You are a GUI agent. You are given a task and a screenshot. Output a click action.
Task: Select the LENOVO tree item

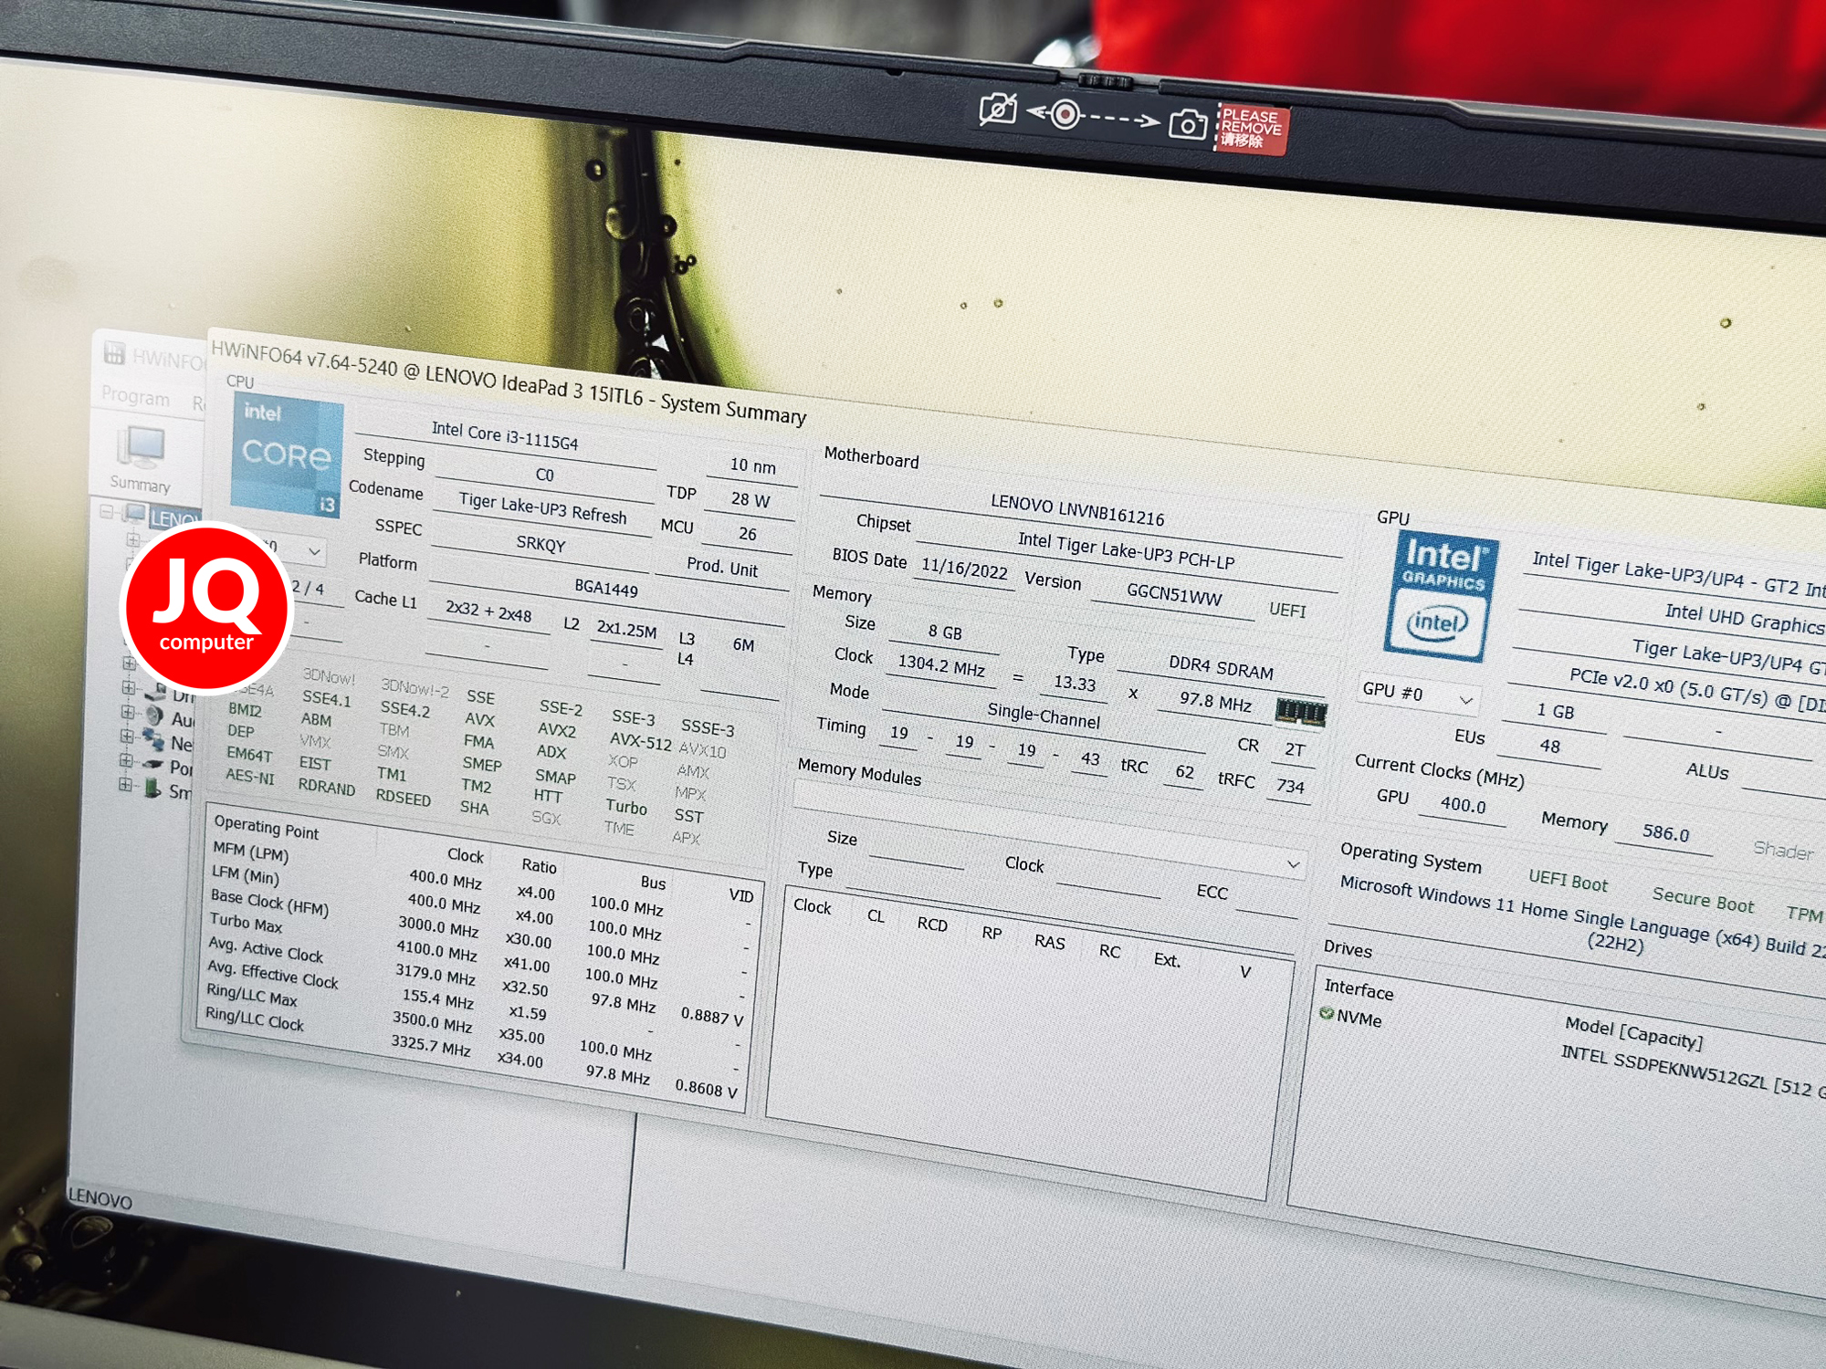175,519
